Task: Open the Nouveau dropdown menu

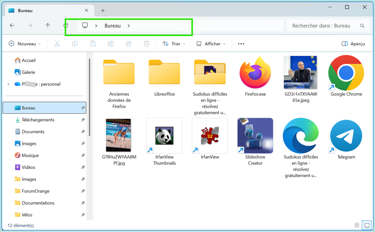Action: (x=25, y=44)
